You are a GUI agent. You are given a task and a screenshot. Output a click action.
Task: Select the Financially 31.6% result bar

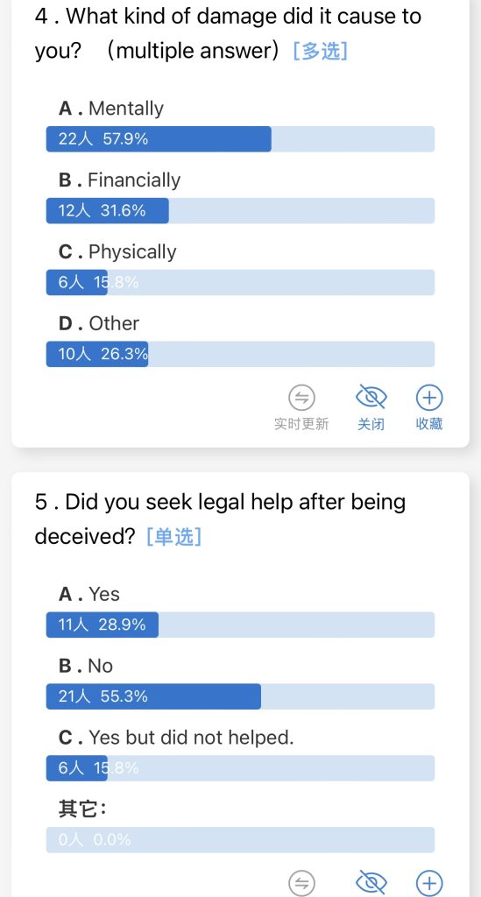click(240, 211)
